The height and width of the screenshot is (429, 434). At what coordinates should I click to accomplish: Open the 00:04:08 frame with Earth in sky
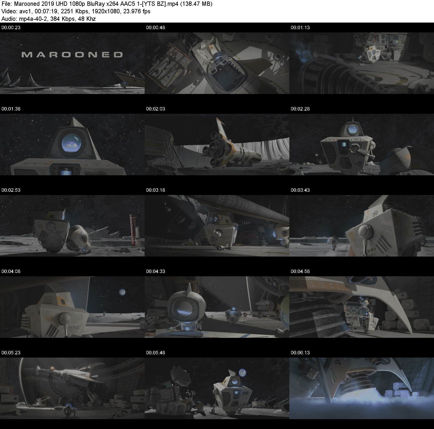click(72, 307)
